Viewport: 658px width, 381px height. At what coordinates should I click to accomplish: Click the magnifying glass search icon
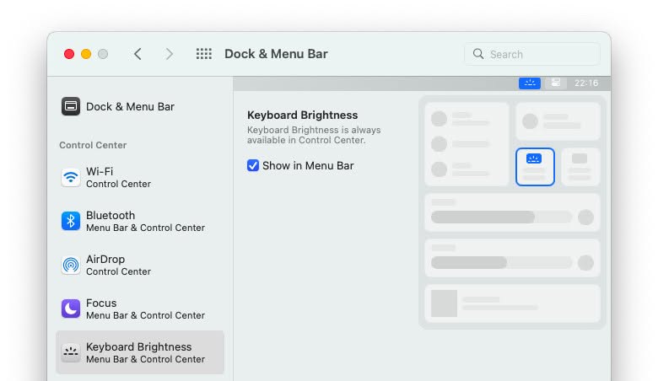(478, 54)
